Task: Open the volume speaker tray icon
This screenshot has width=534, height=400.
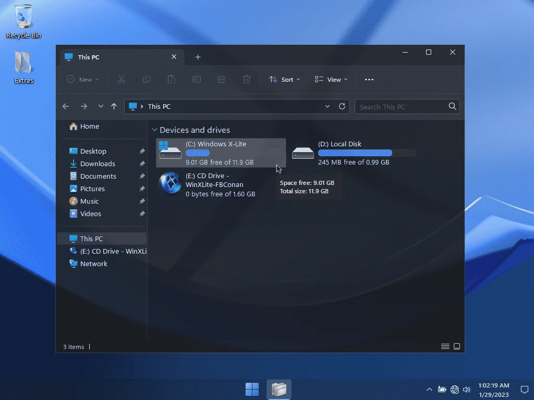Action: [x=467, y=390]
